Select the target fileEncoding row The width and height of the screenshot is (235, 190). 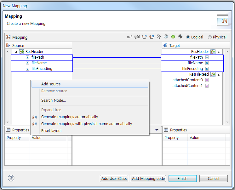pyautogui.click(x=192, y=69)
